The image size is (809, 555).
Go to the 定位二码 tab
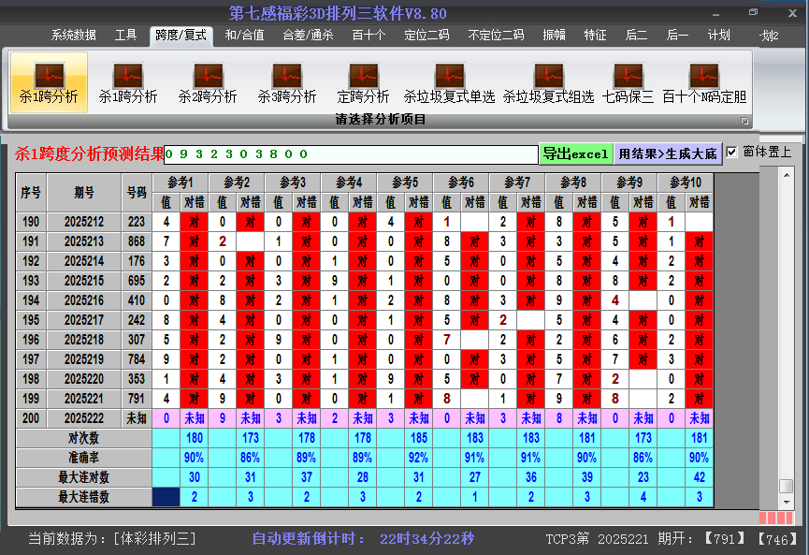[426, 36]
